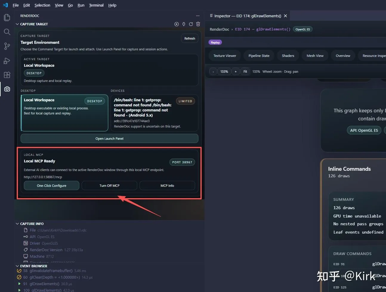Open the Terminal menu
The width and height of the screenshot is (386, 292).
pyautogui.click(x=96, y=5)
